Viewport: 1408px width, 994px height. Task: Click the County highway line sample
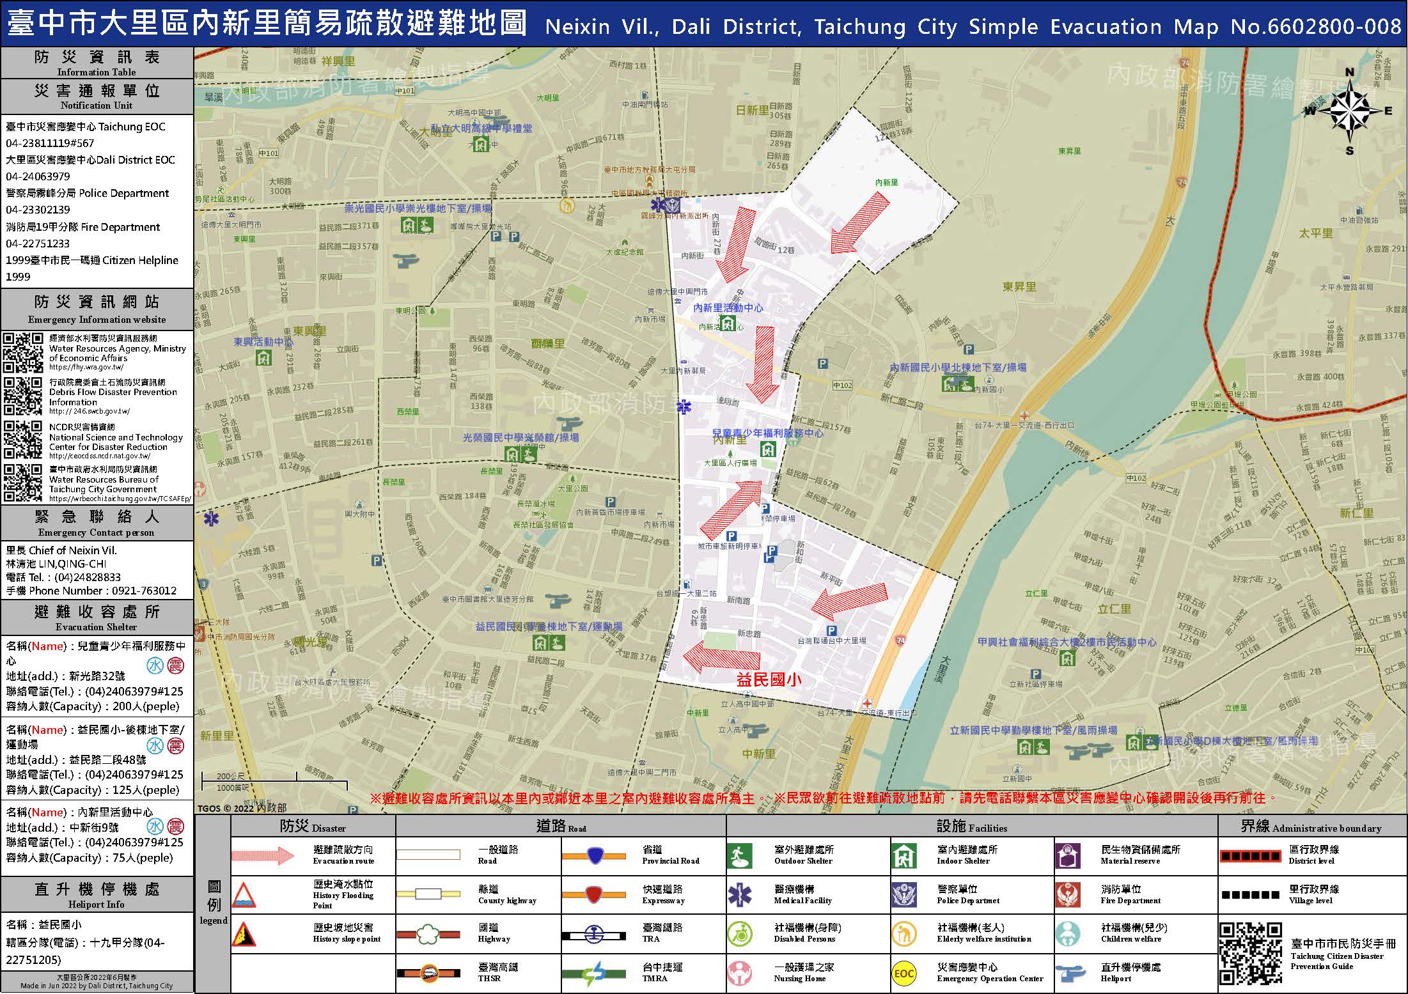pos(428,894)
